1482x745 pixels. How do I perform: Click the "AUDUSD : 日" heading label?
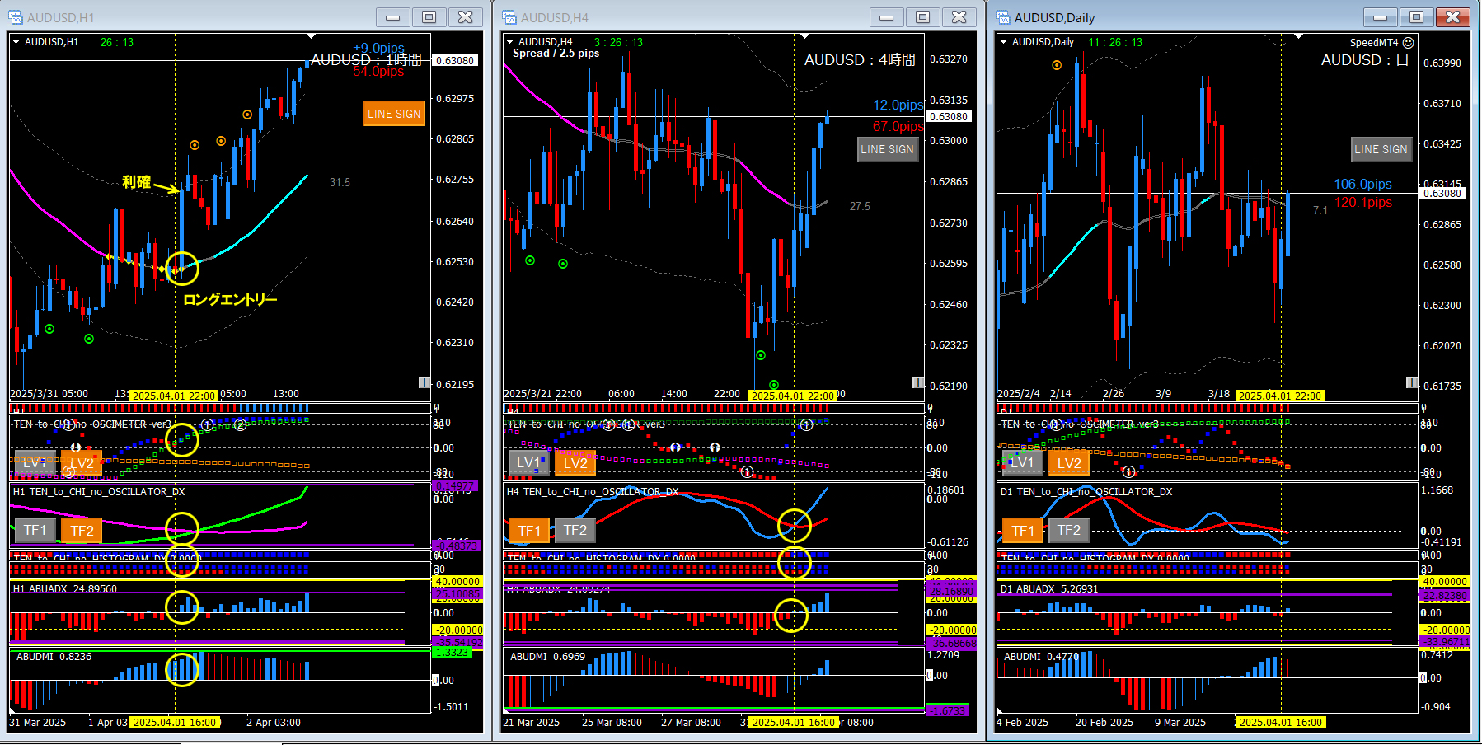tap(1365, 60)
